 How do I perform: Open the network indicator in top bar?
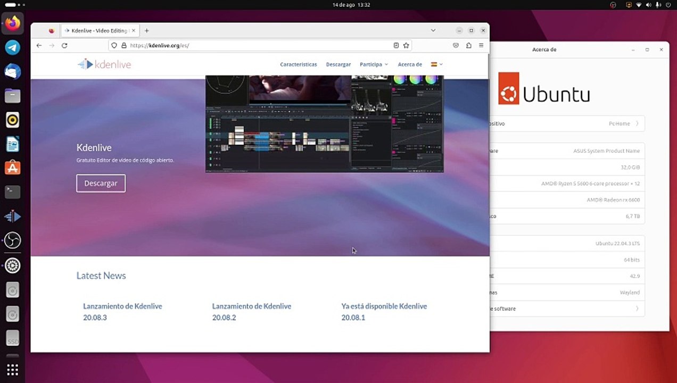tap(639, 5)
